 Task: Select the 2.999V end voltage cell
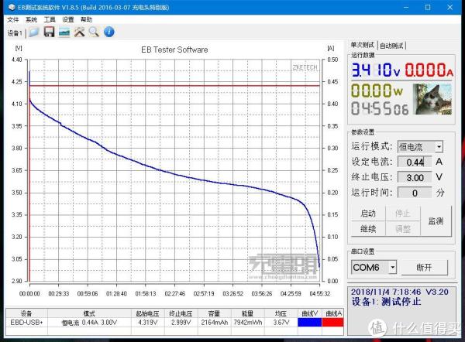coord(181,322)
